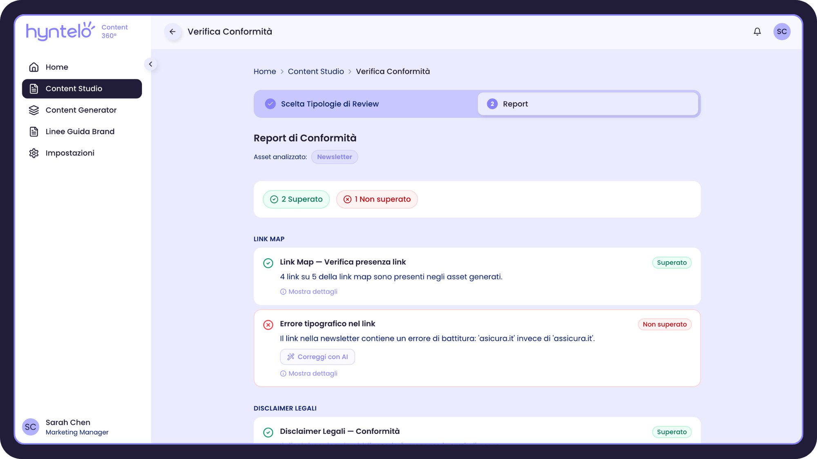Viewport: 817px width, 459px height.
Task: Click the red x icon of Errore tipografico card
Action: (x=268, y=325)
